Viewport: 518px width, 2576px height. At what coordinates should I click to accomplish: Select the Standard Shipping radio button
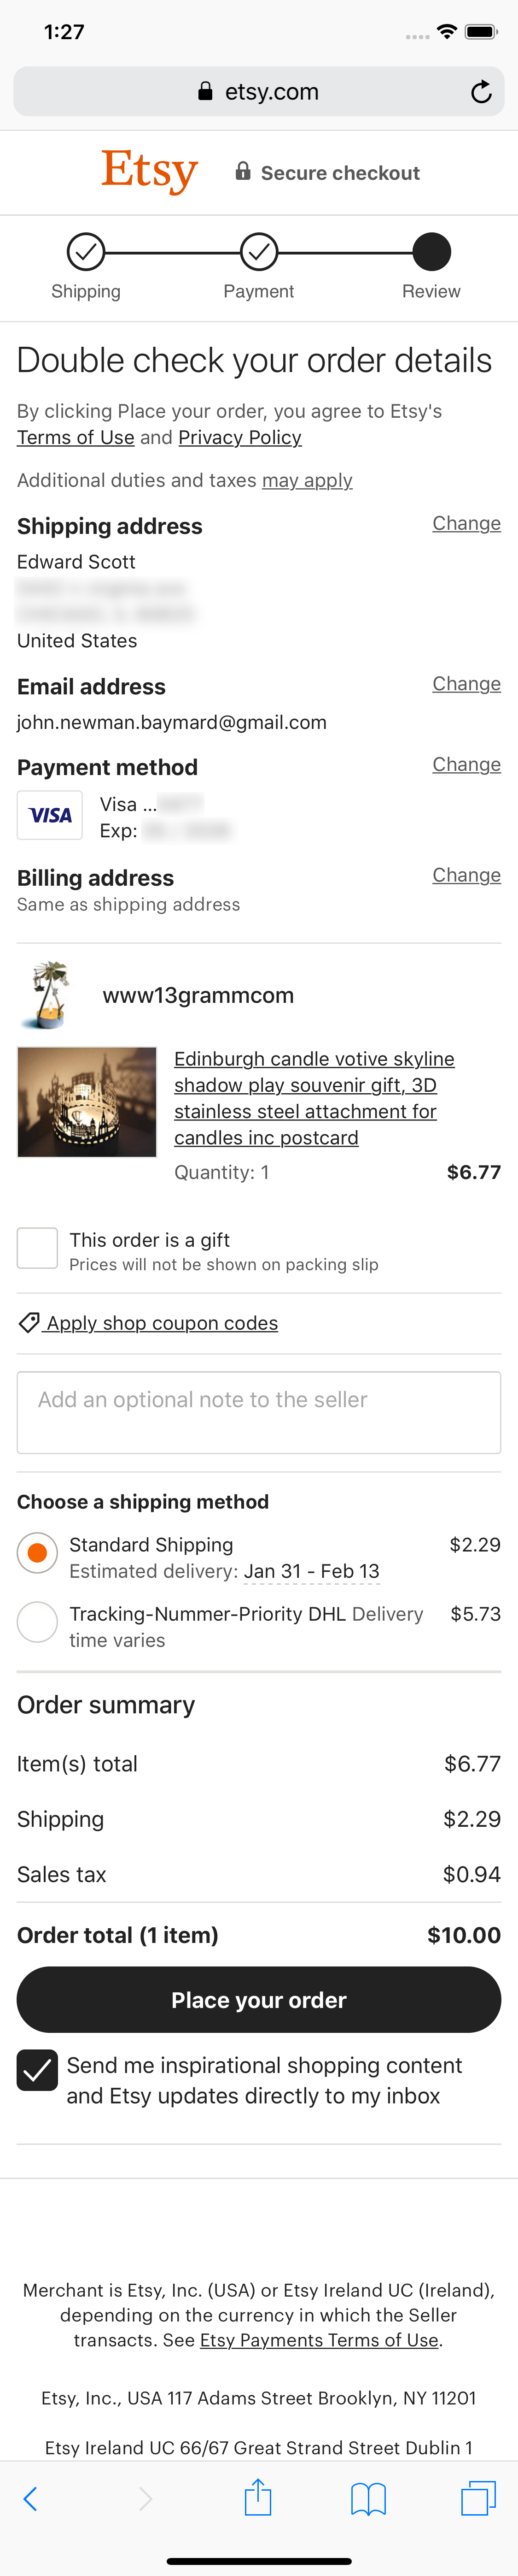[37, 1553]
